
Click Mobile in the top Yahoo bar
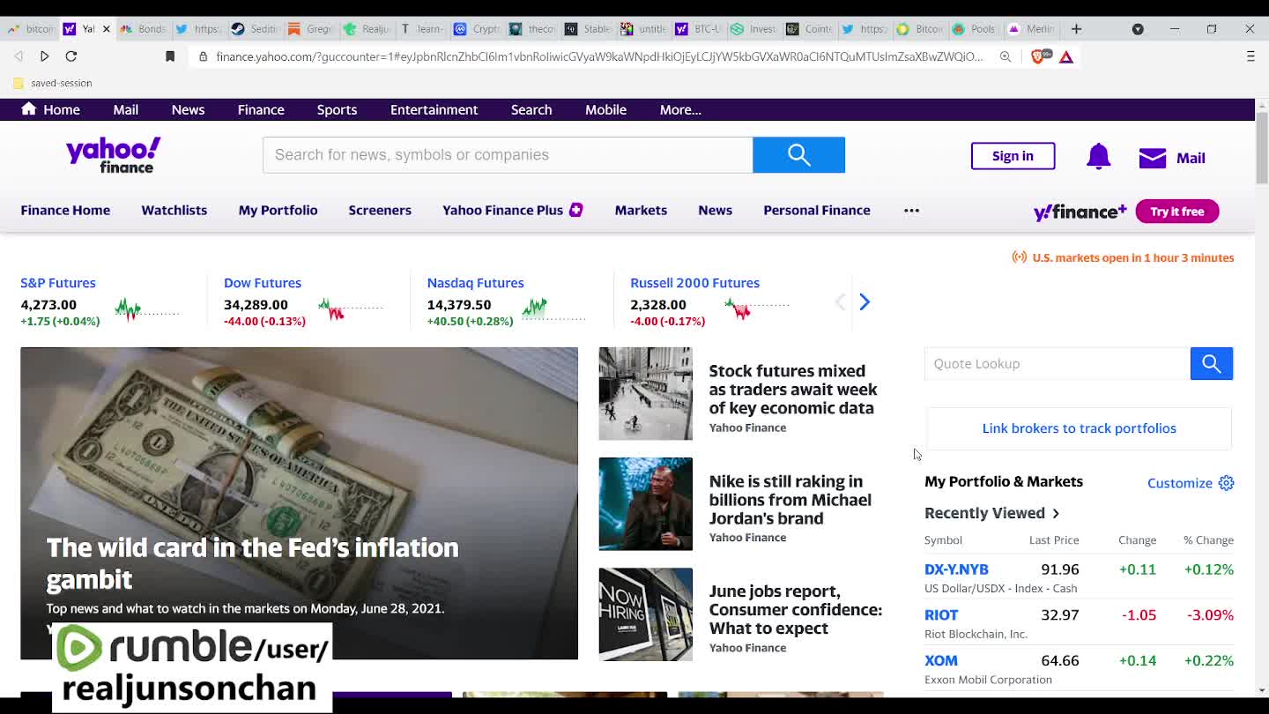[x=605, y=109]
